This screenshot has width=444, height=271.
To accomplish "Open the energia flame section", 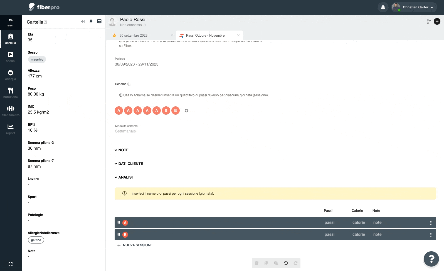I will click(11, 75).
